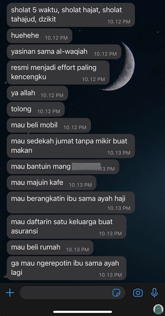Screen dimensions: 165x316
Task: Tap the "mau daftarin satu keluarga" message
Action: (67, 227)
